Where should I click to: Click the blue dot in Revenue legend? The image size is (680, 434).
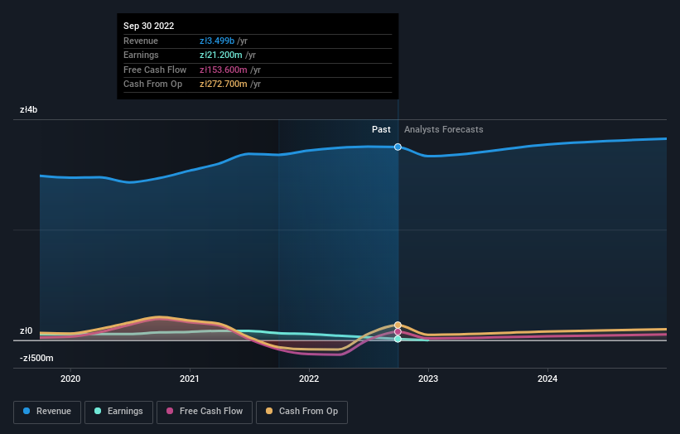coord(27,411)
